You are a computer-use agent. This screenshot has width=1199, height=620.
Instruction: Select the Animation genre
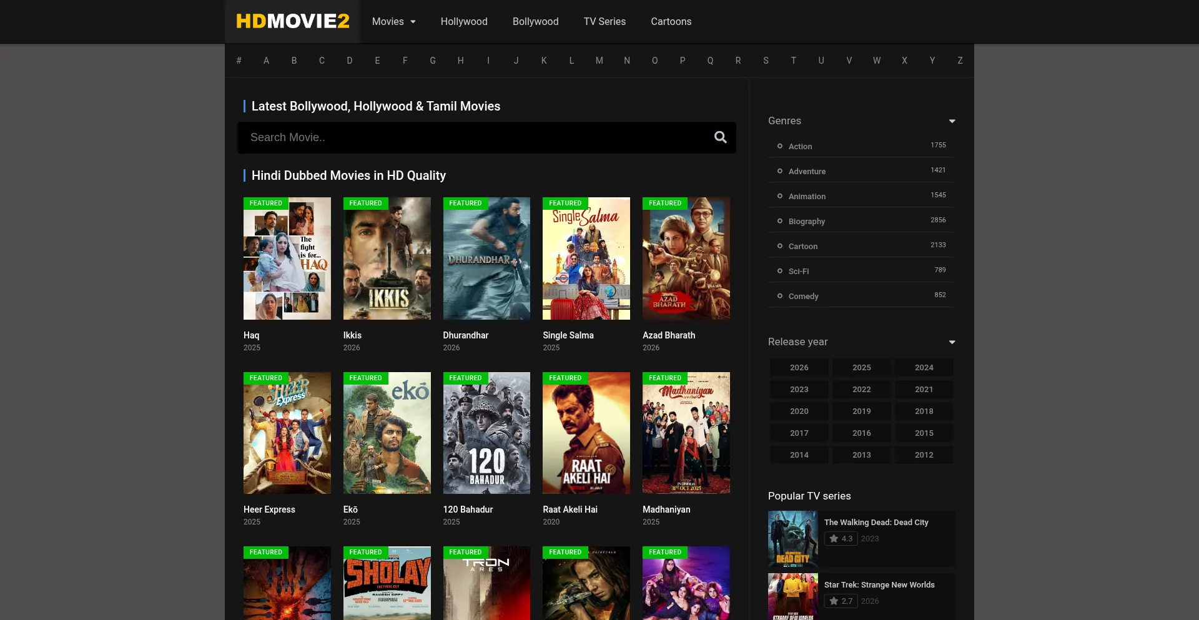click(807, 196)
